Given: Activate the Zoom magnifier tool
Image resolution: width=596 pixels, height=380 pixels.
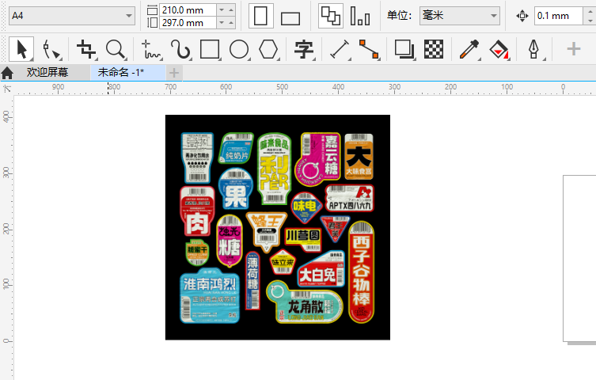Looking at the screenshot, I should (x=116, y=49).
